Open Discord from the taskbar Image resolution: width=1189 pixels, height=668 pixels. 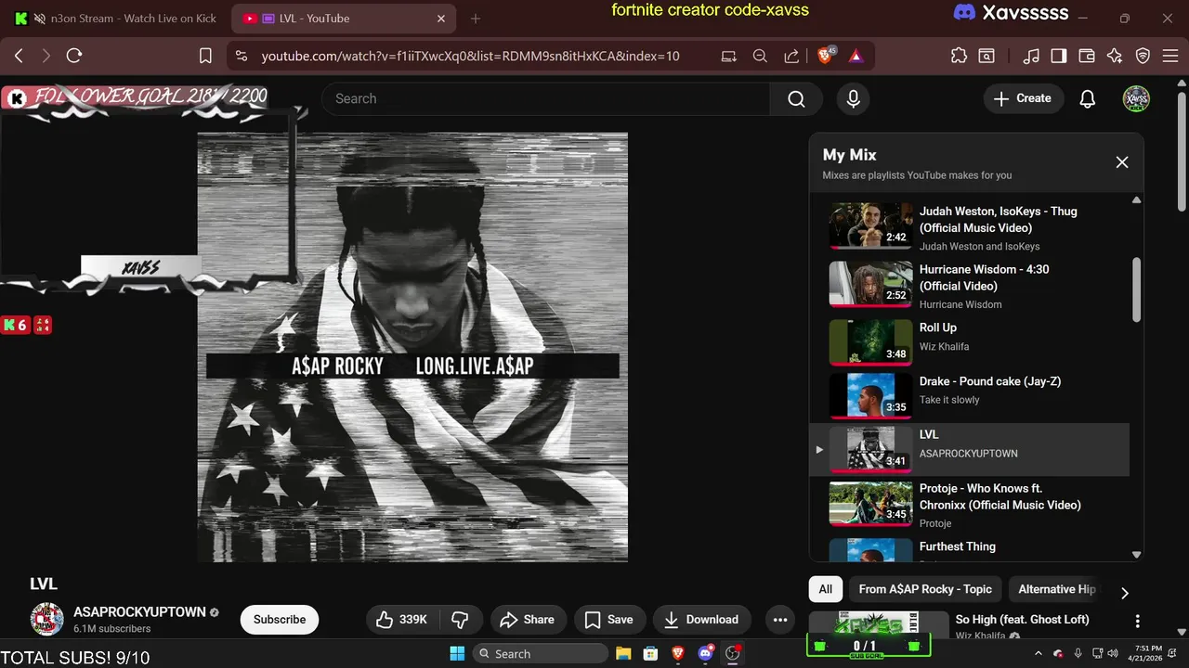705,653
